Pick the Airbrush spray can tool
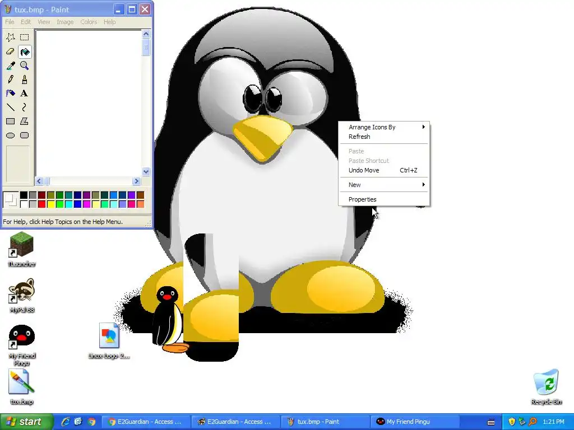574x430 pixels. pyautogui.click(x=11, y=94)
